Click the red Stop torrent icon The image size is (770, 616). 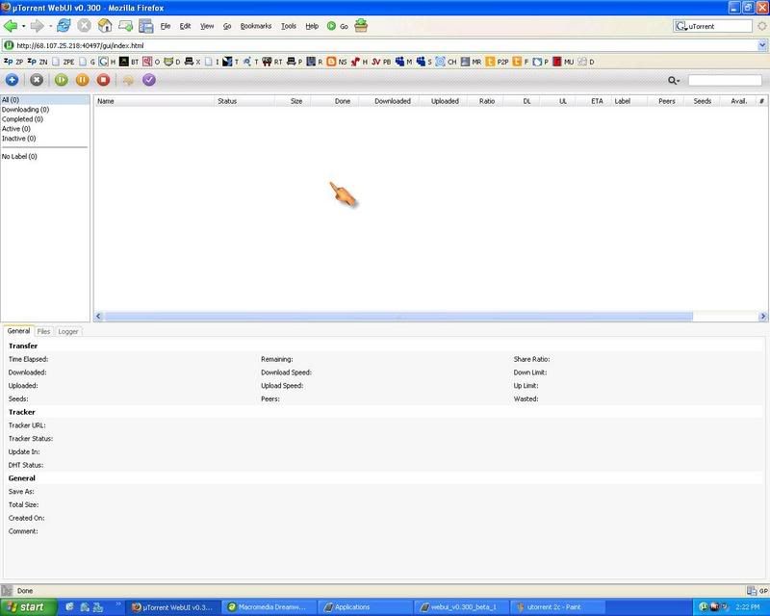pos(103,80)
